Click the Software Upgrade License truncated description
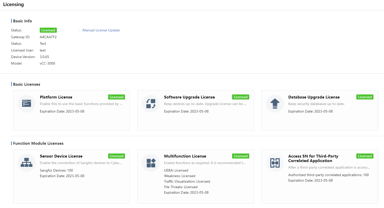This screenshot has height=208, width=384. tap(205, 104)
